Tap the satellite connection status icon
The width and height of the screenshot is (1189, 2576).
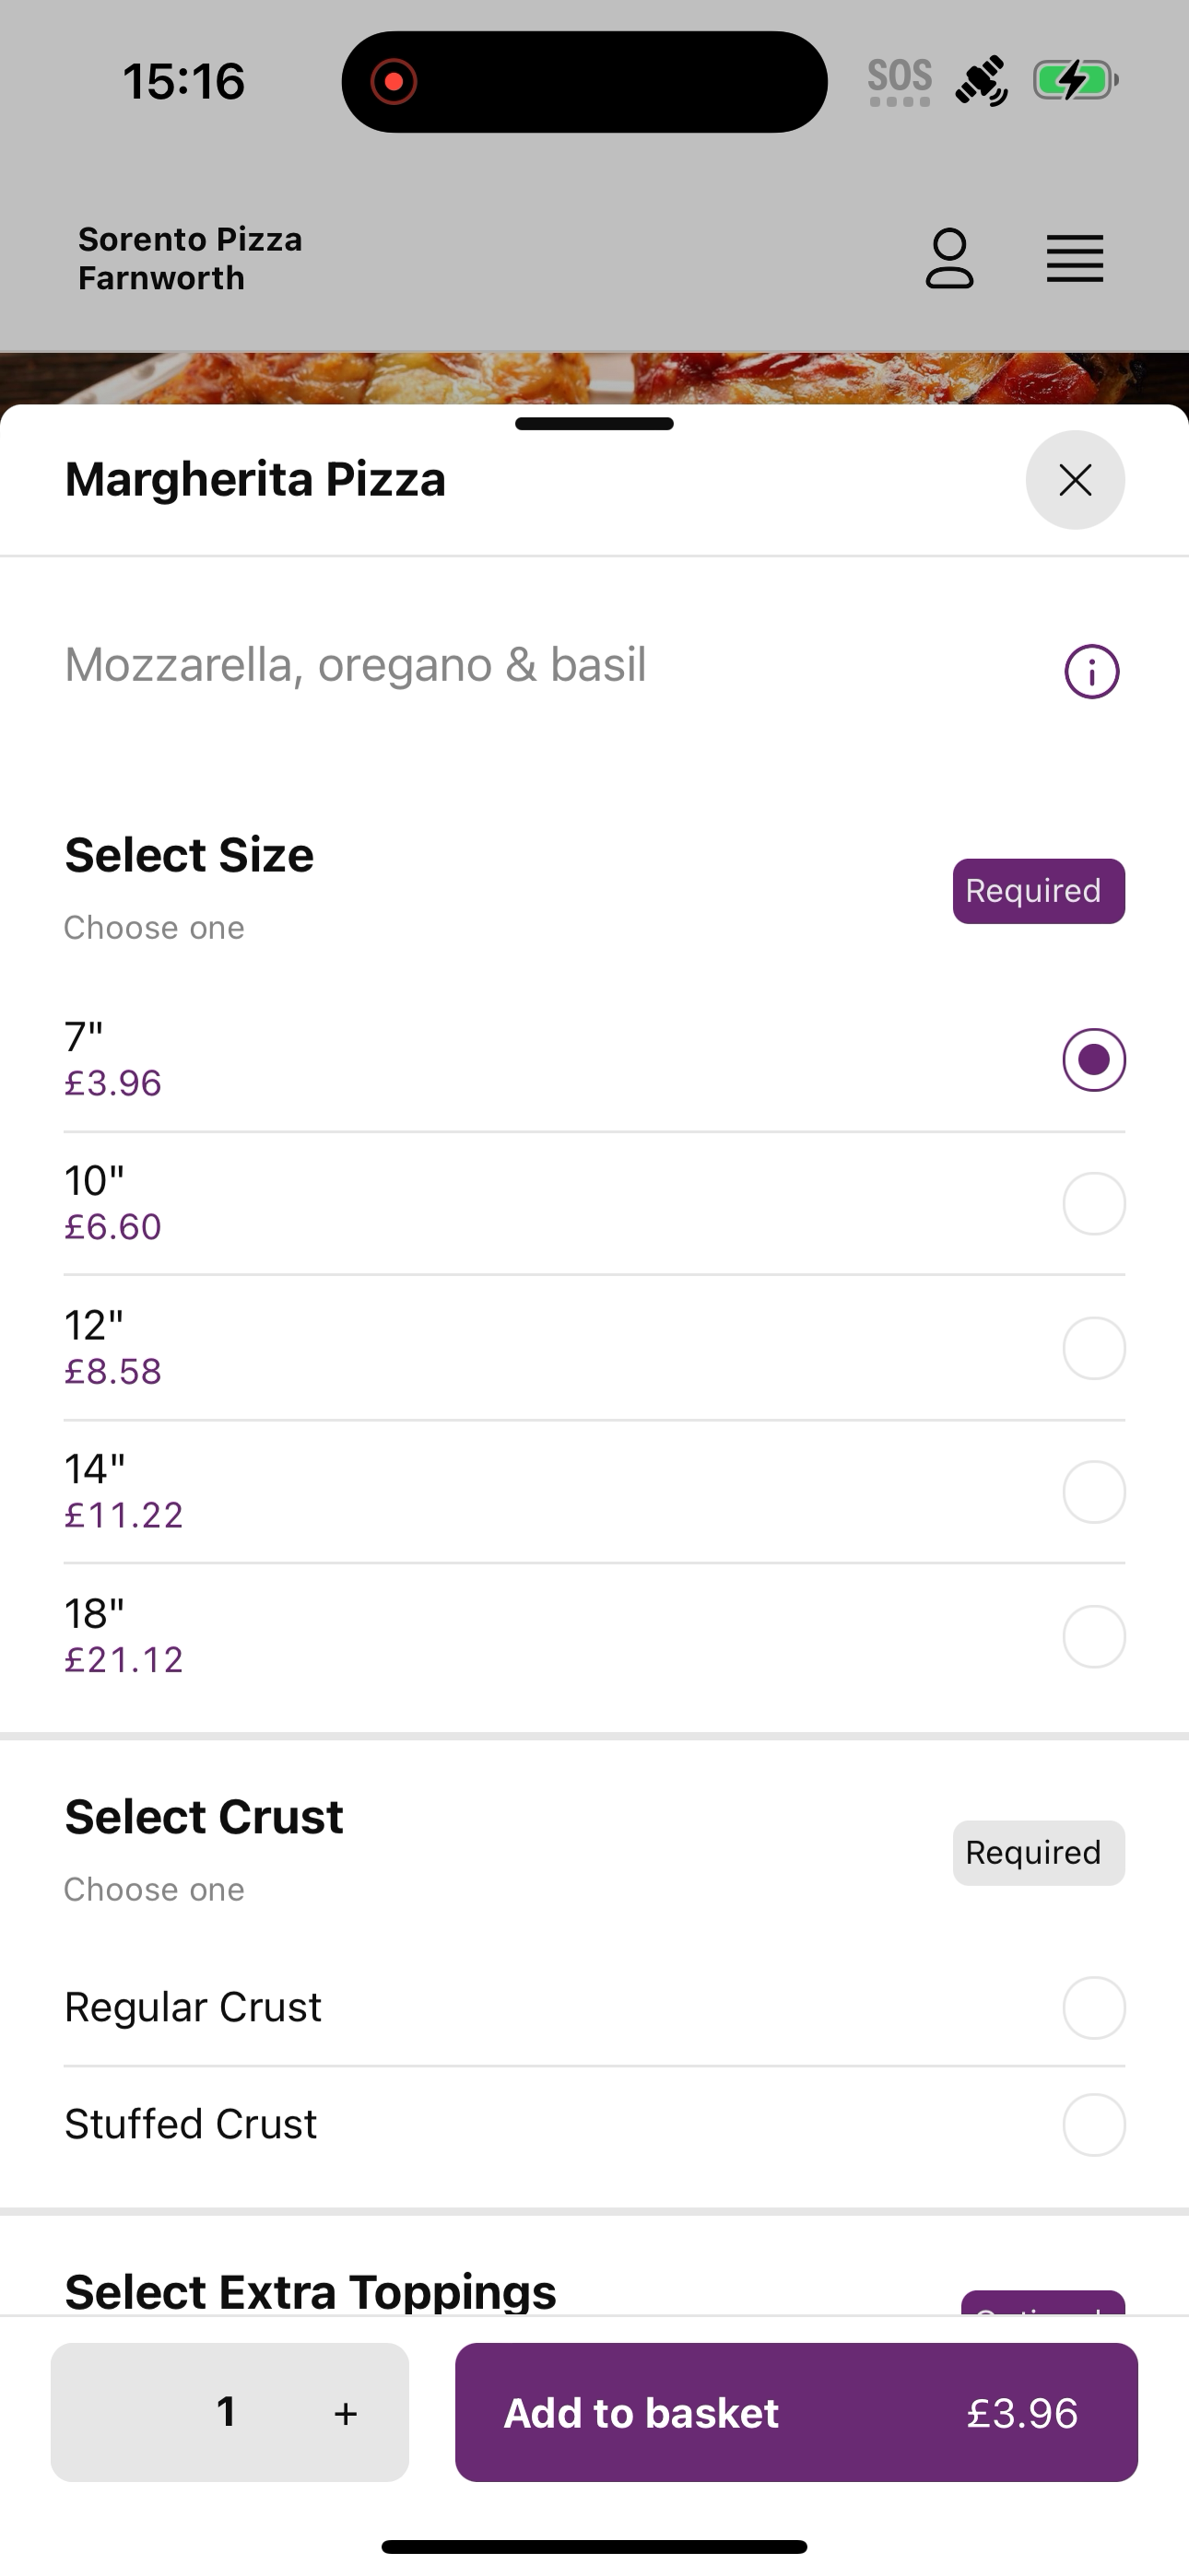[981, 81]
